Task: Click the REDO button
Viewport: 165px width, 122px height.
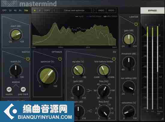Action: [111, 11]
